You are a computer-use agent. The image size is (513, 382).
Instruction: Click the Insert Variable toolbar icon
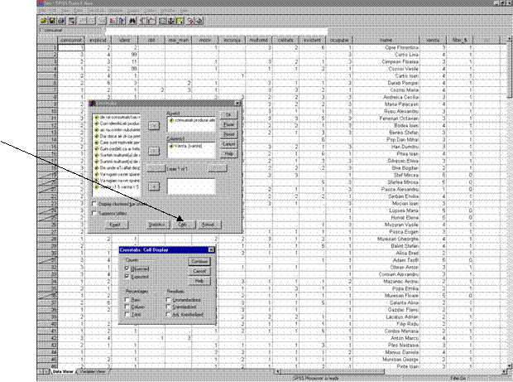coord(151,21)
